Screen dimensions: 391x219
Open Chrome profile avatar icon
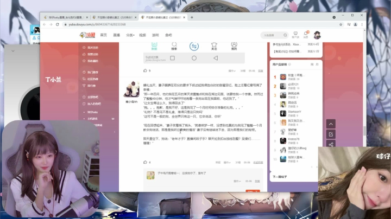point(355,24)
